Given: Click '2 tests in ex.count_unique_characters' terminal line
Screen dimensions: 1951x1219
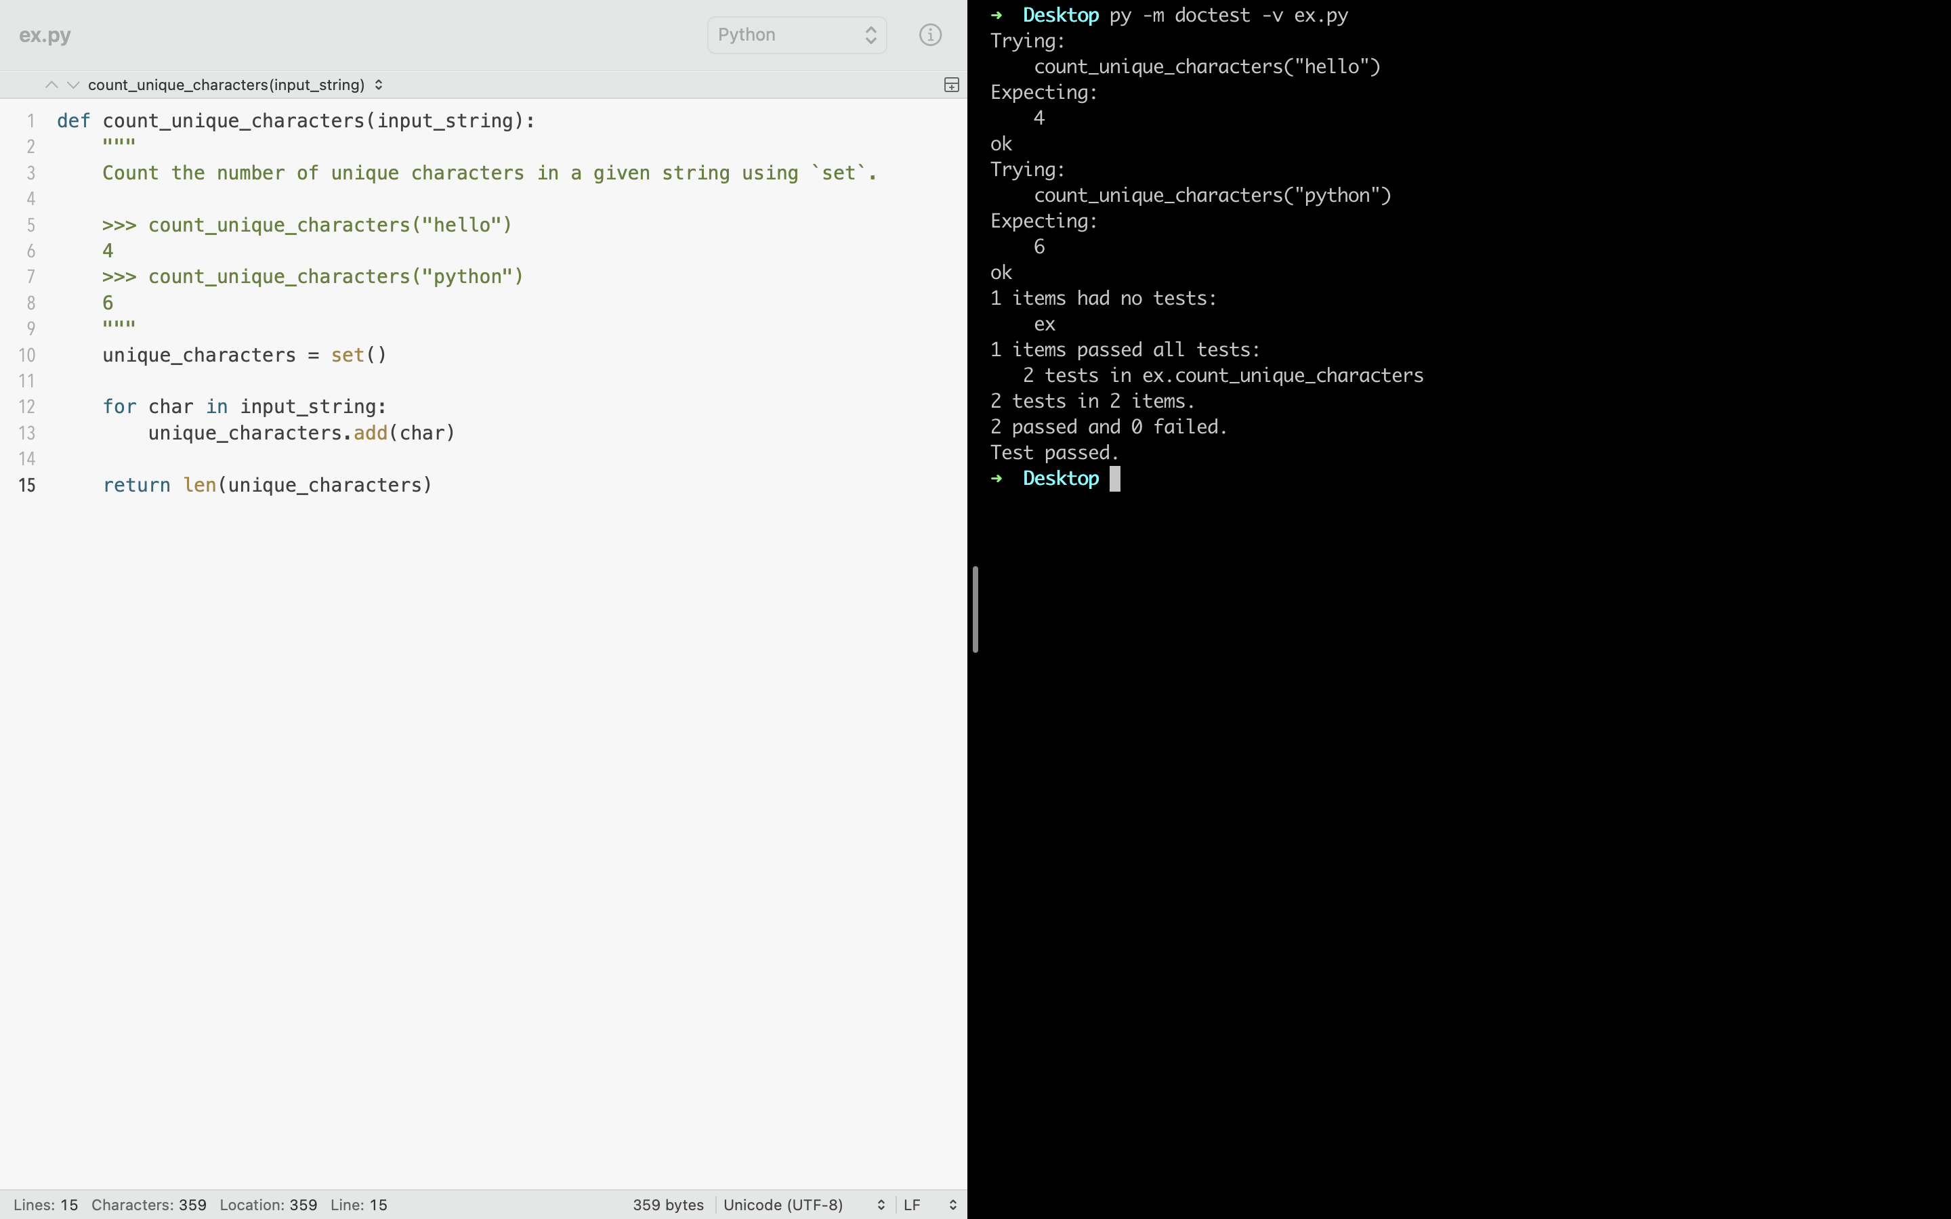Looking at the screenshot, I should [1223, 376].
